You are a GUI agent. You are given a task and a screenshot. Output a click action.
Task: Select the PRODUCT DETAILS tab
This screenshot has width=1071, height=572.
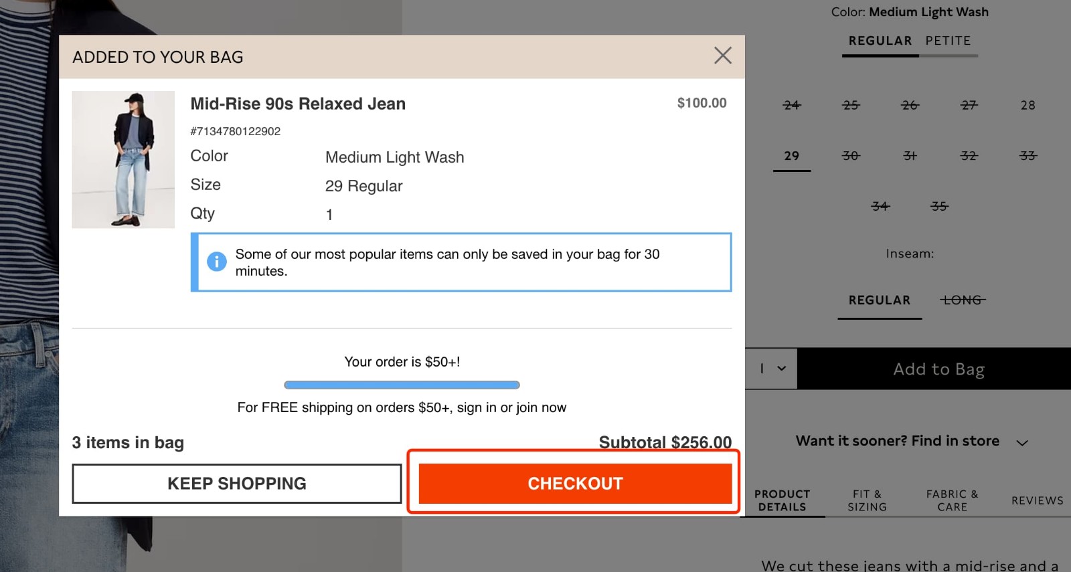(782, 500)
